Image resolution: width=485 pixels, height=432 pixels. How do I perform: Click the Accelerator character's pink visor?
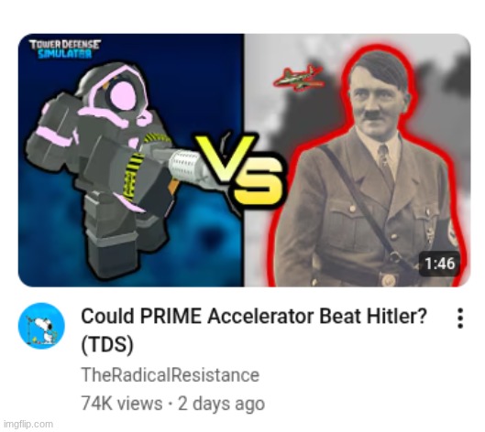pyautogui.click(x=123, y=95)
